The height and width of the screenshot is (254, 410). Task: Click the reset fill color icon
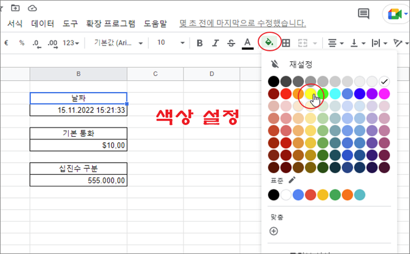pos(274,64)
